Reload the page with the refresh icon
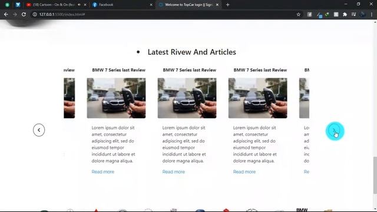 click(x=24, y=14)
